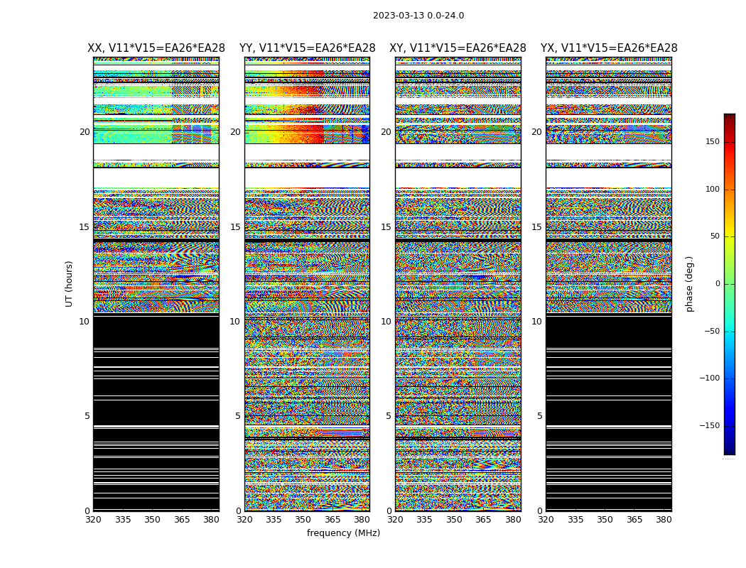Screen dimensions: 746x568
Task: Click the 320 frequency tick of XX panel
Action: pos(93,520)
